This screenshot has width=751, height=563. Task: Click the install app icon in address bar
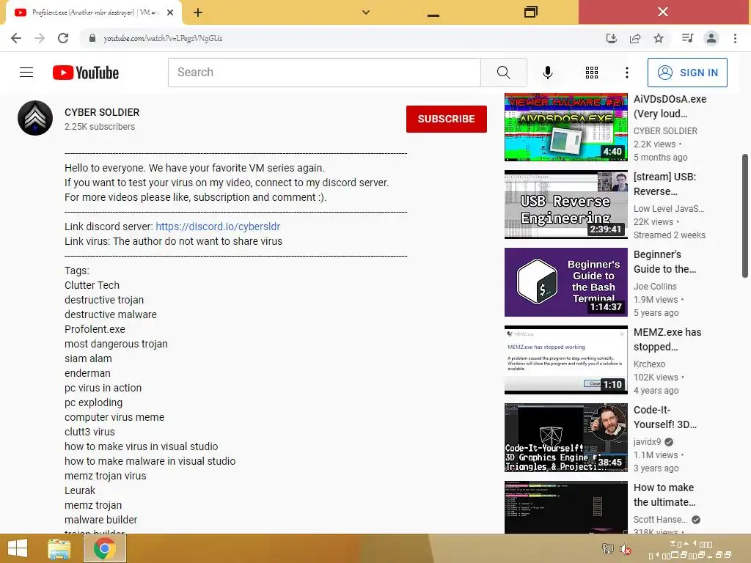pyautogui.click(x=611, y=38)
